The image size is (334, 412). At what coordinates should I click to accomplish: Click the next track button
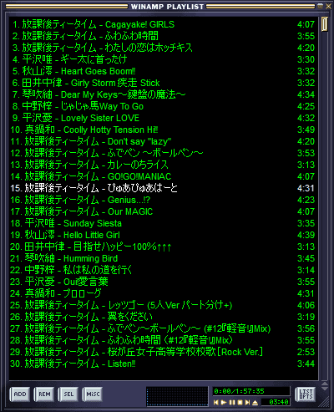click(x=247, y=402)
